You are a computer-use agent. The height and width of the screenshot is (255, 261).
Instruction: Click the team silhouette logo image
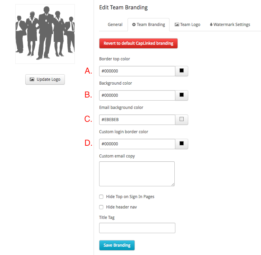(45, 34)
